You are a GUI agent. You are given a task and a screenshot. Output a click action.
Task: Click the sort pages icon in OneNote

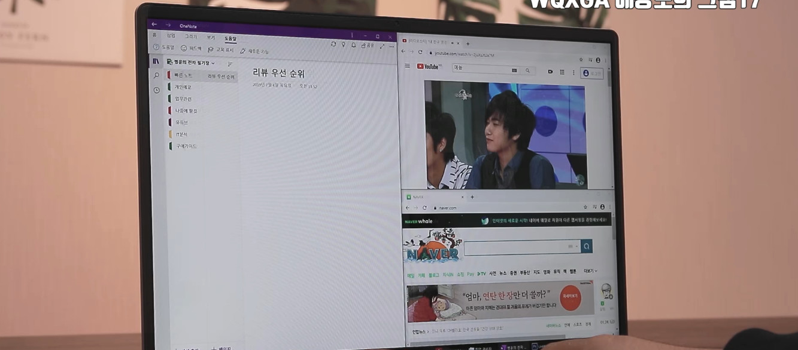tap(230, 64)
